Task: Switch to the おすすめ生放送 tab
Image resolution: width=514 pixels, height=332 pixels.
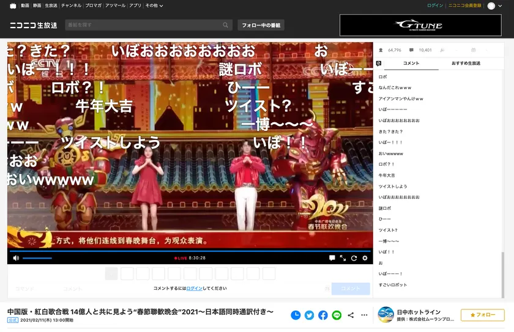Action: click(466, 63)
